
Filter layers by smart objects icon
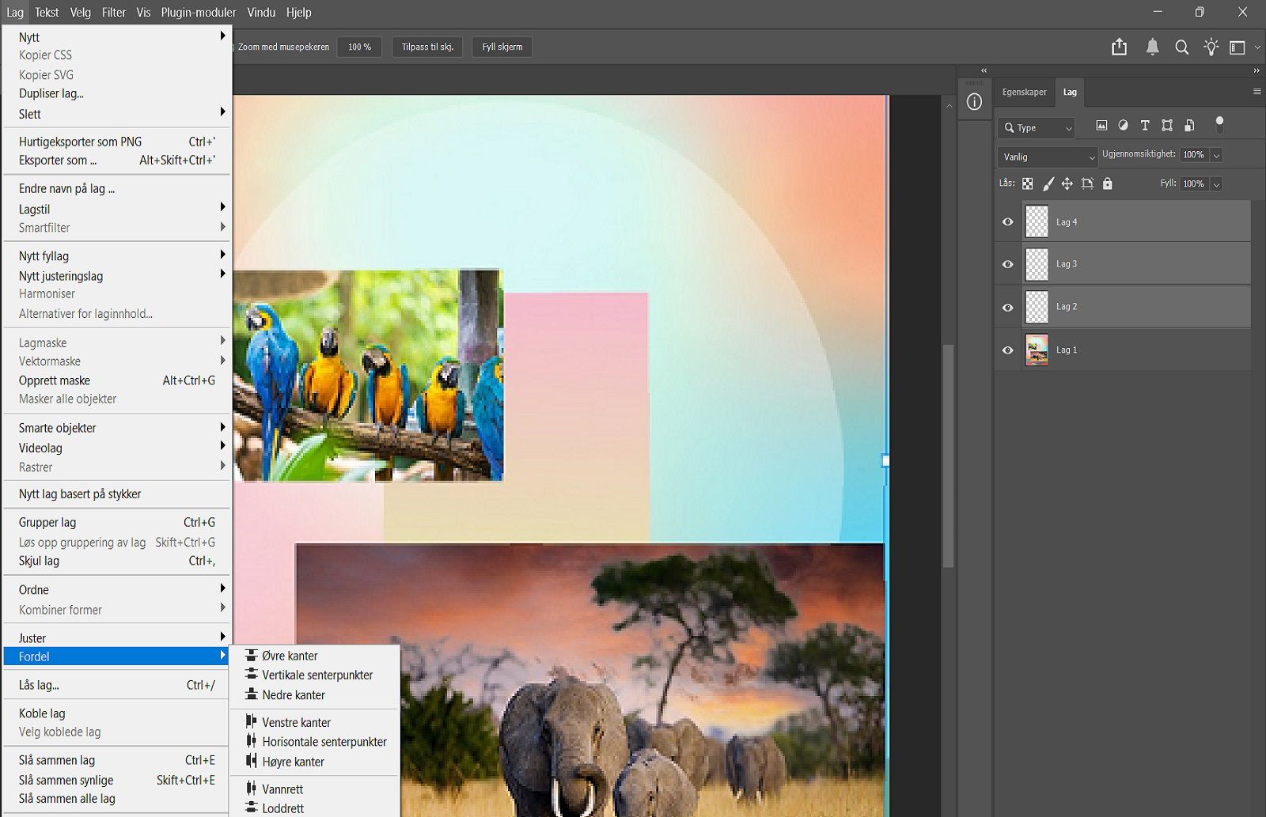click(1189, 126)
